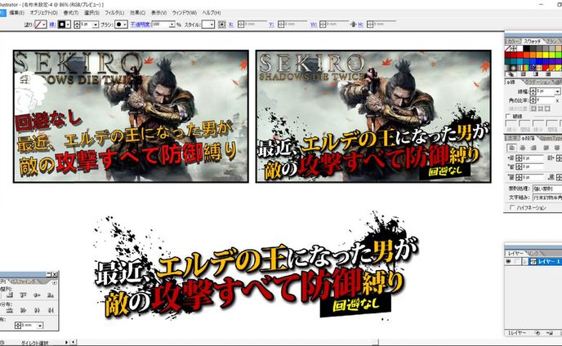Open the 書式(T) menu
Viewport: 562px width, 346px height.
70,13
